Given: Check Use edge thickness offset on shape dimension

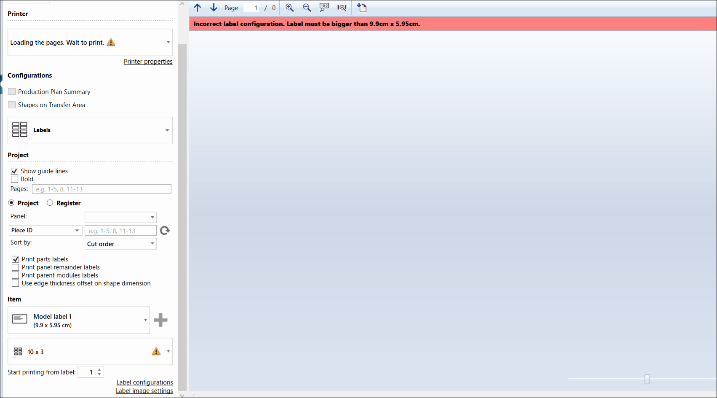Looking at the screenshot, I should point(16,283).
